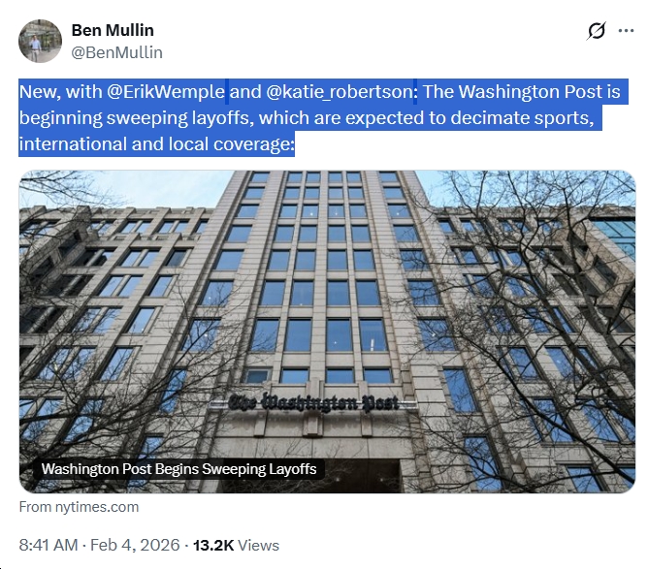Image resolution: width=648 pixels, height=569 pixels.
Task: Open Ben Mullin's profile avatar photo
Action: [x=41, y=41]
